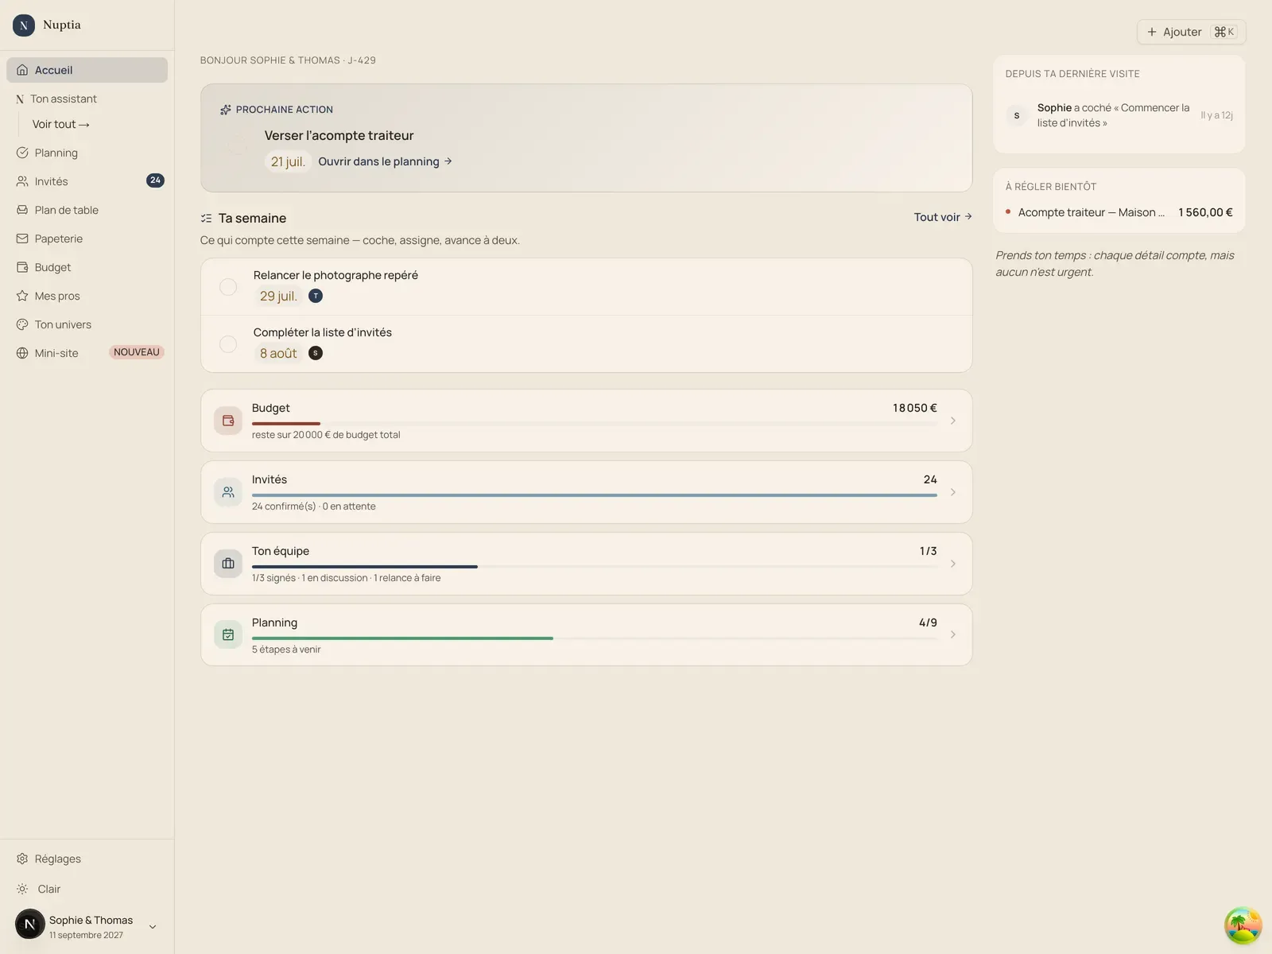Click the Invités progress bar
This screenshot has height=954, width=1272.
(x=594, y=495)
